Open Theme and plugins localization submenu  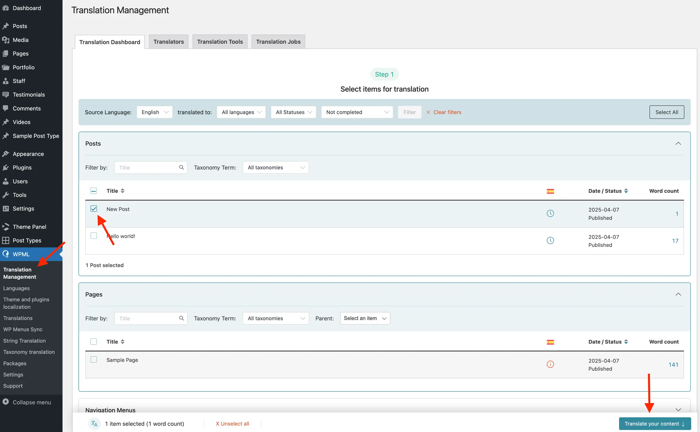[x=26, y=303]
